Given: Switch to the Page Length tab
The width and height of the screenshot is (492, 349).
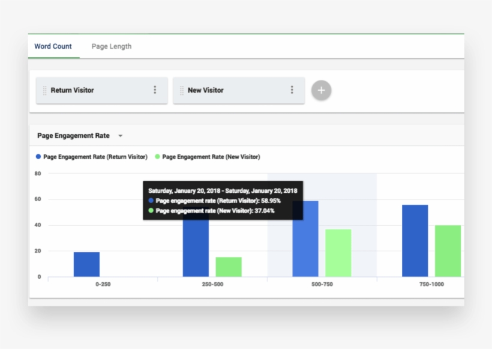Looking at the screenshot, I should [x=111, y=46].
